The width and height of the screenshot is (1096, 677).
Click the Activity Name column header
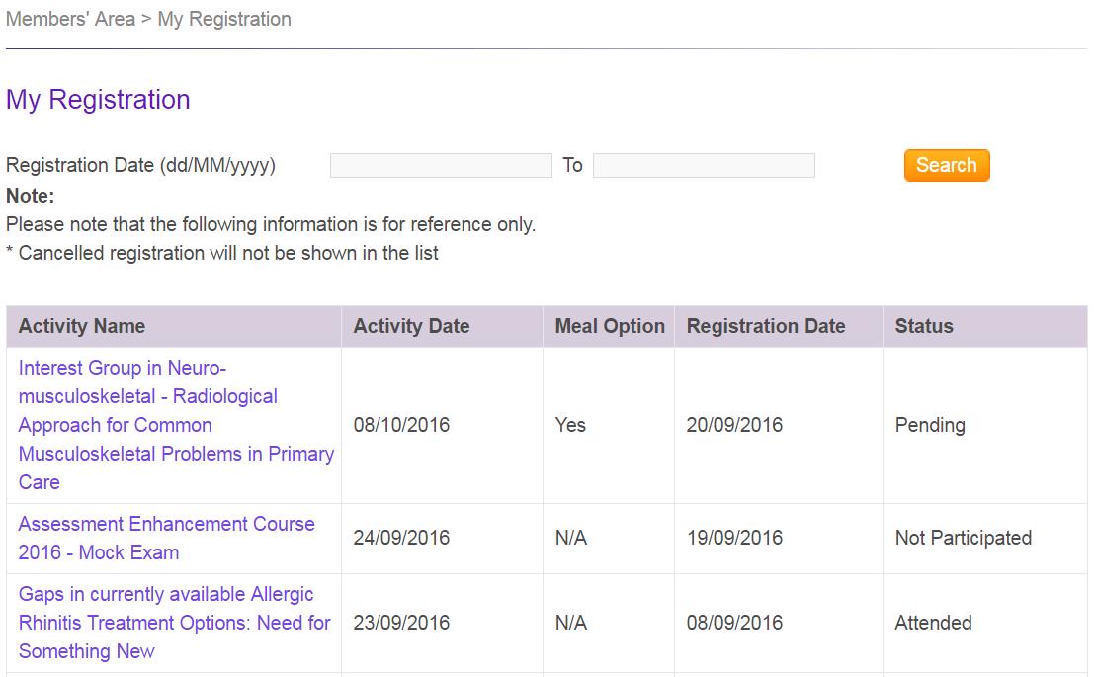(x=82, y=326)
